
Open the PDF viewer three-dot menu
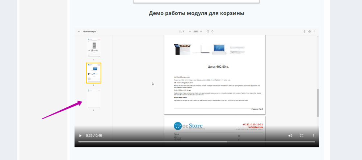(315, 31)
